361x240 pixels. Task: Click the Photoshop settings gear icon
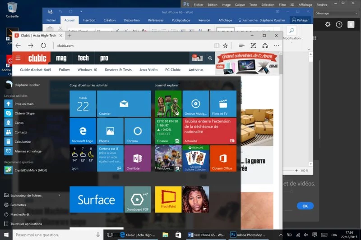[328, 24]
